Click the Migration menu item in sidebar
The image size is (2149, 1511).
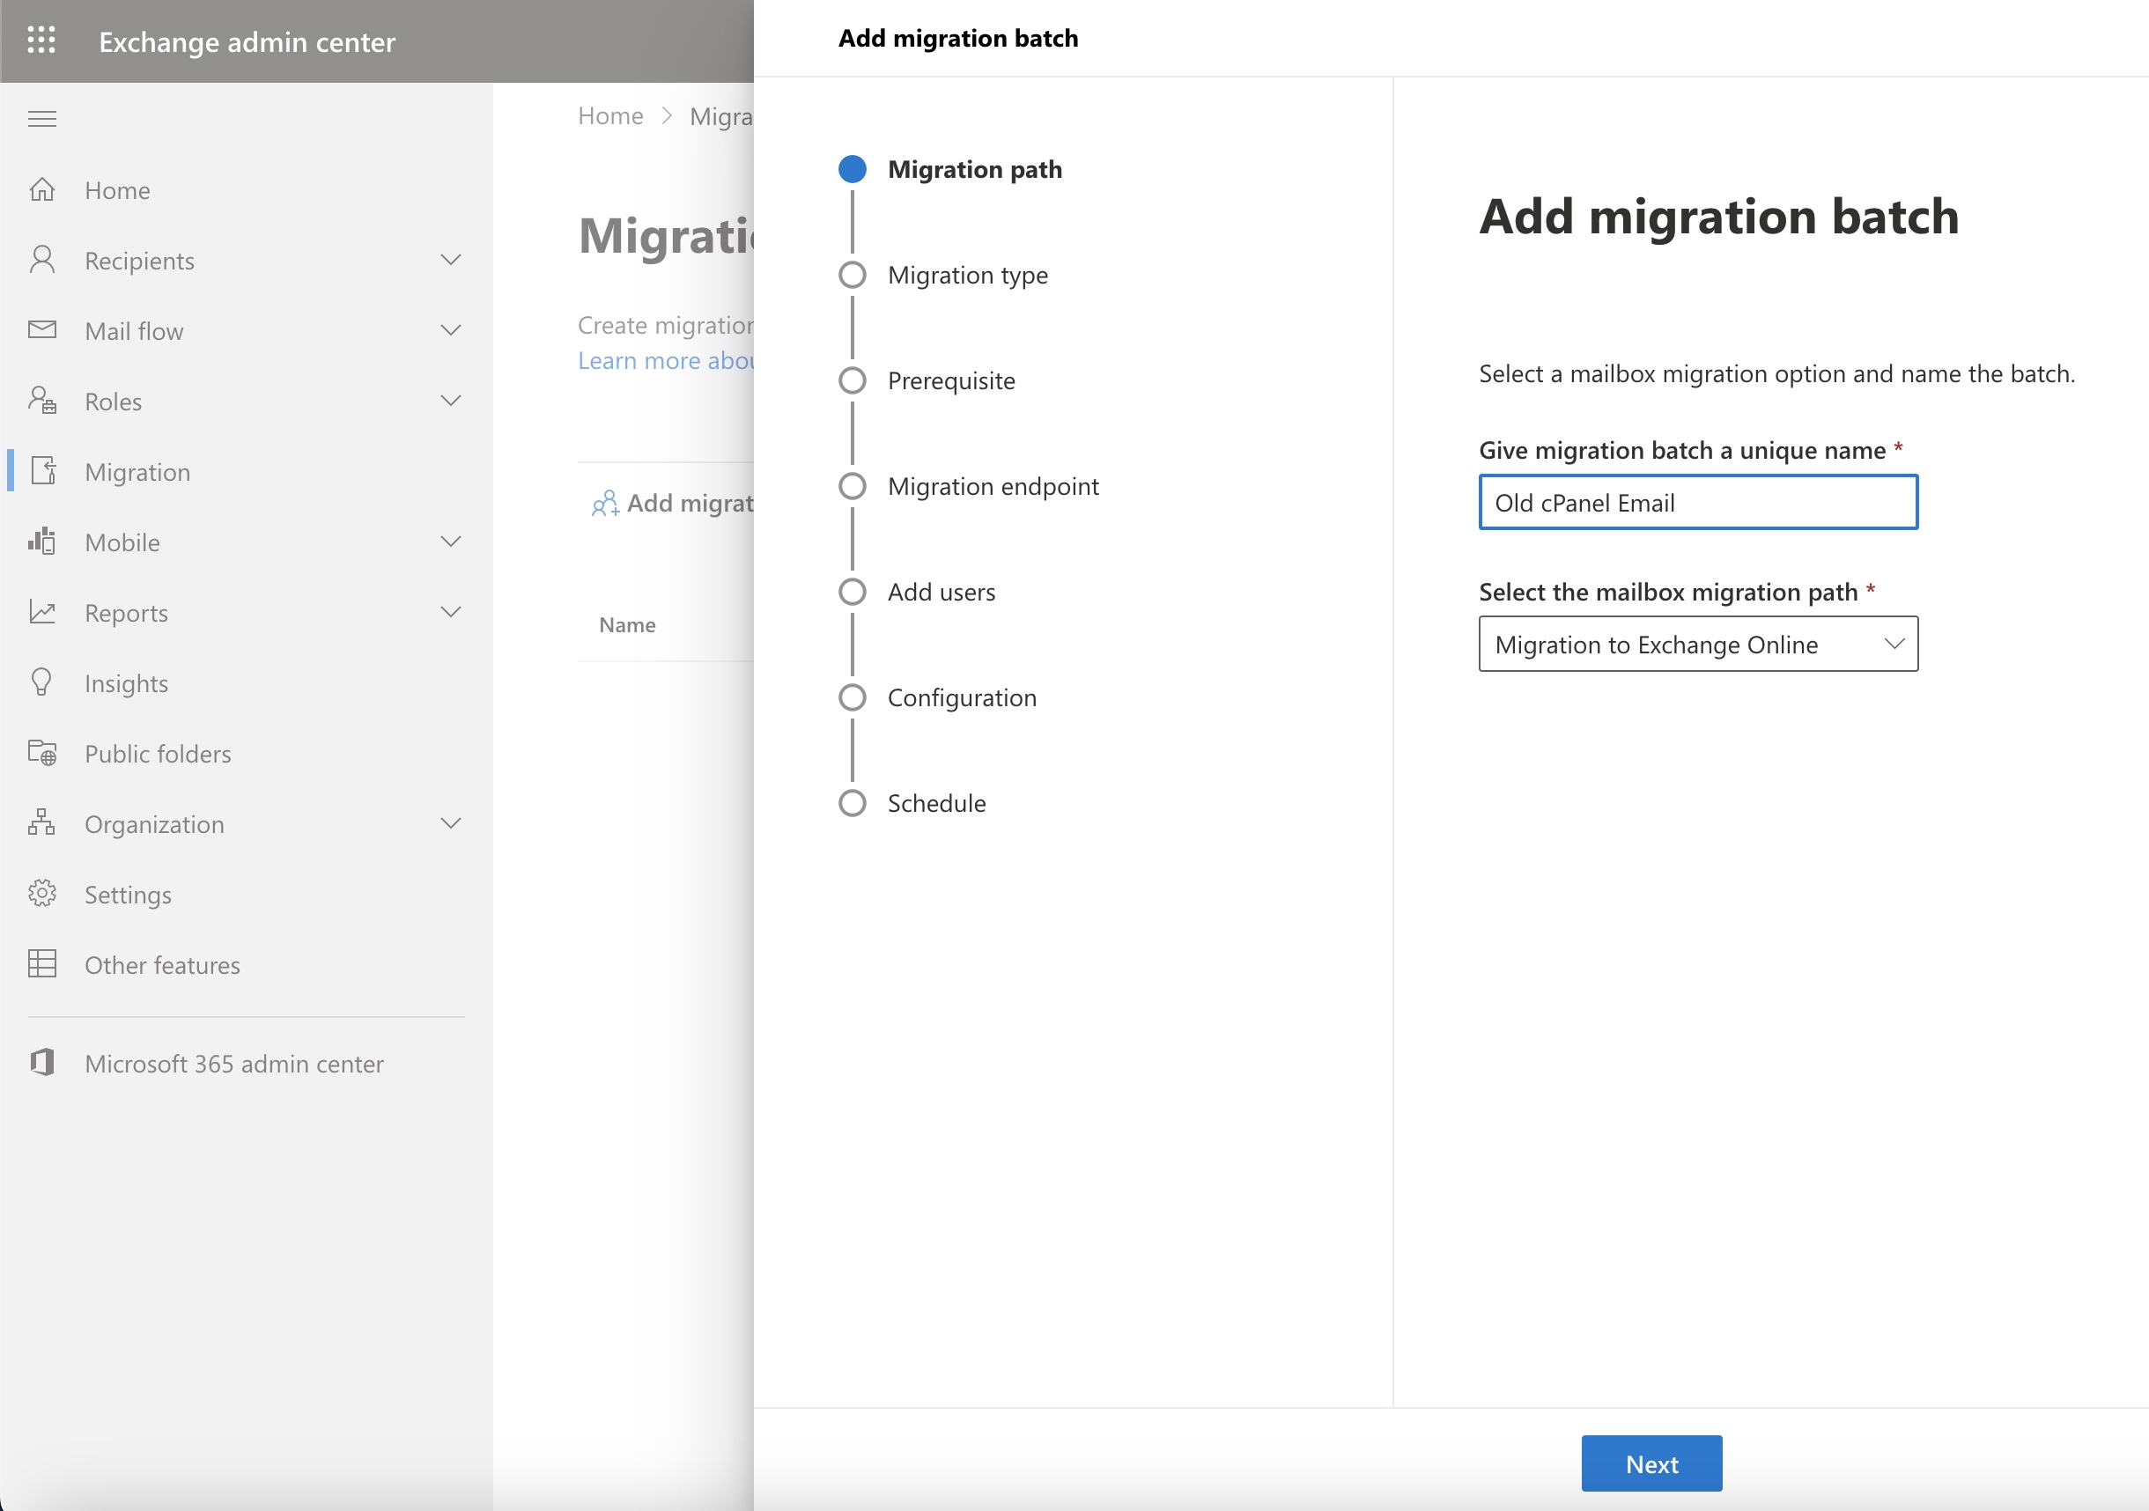pos(137,471)
